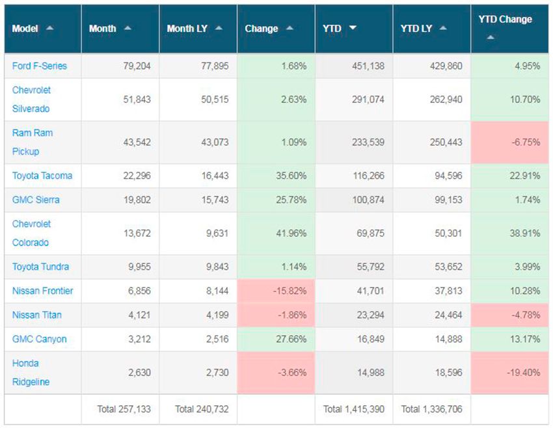The width and height of the screenshot is (553, 428).
Task: Click the YTD Change sort arrow
Action: point(491,38)
